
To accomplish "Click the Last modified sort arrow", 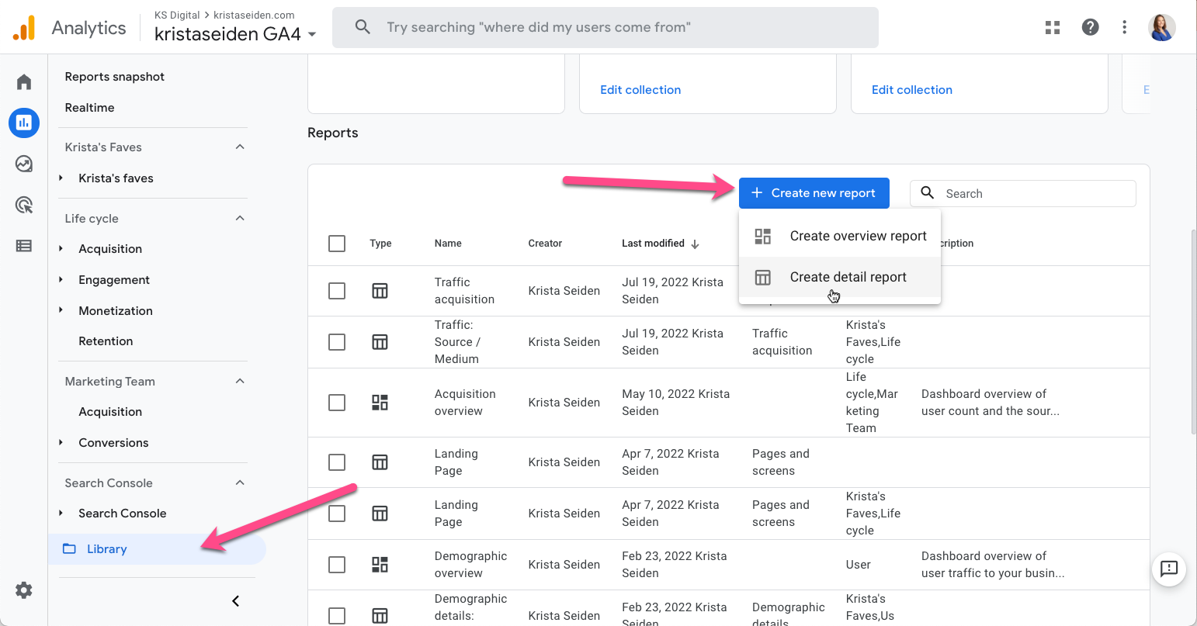I will tap(695, 244).
